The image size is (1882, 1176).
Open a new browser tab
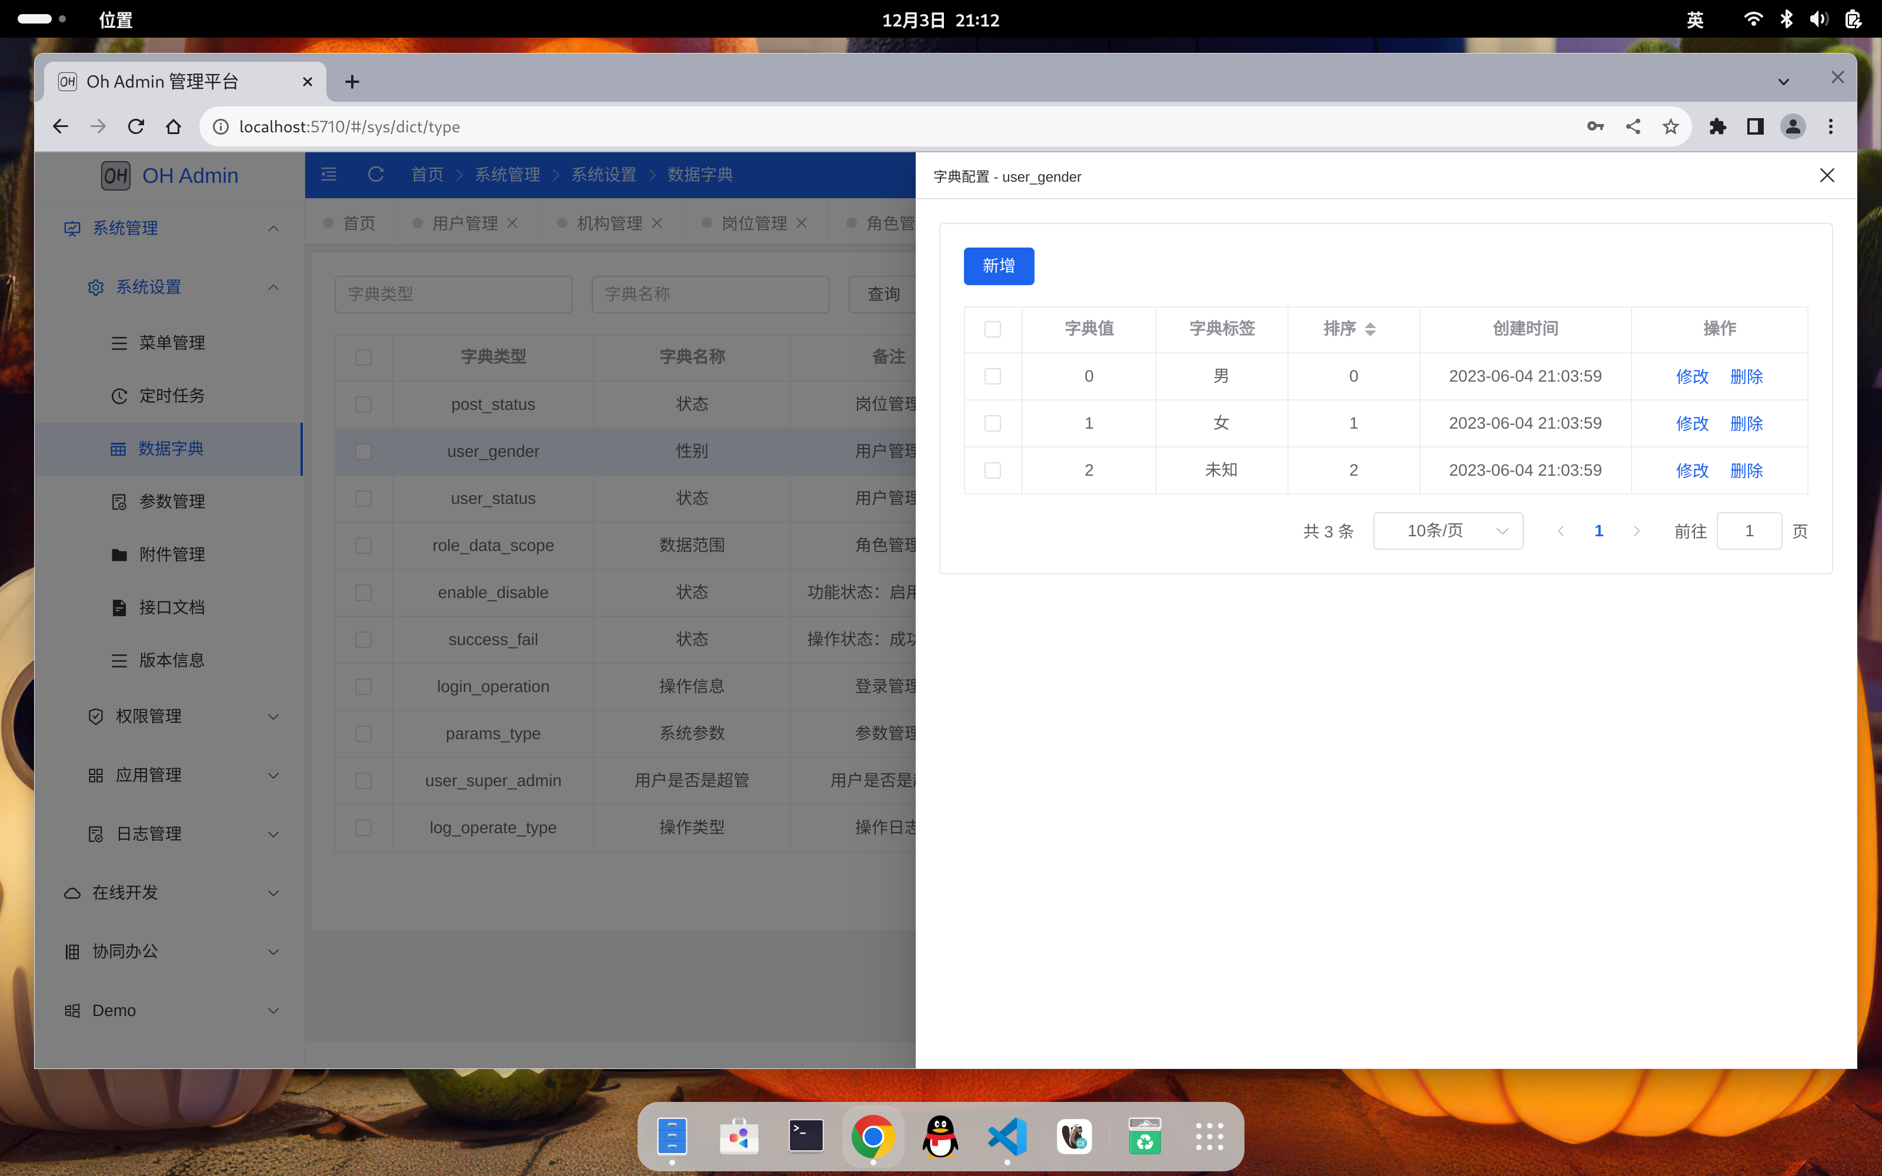[352, 82]
